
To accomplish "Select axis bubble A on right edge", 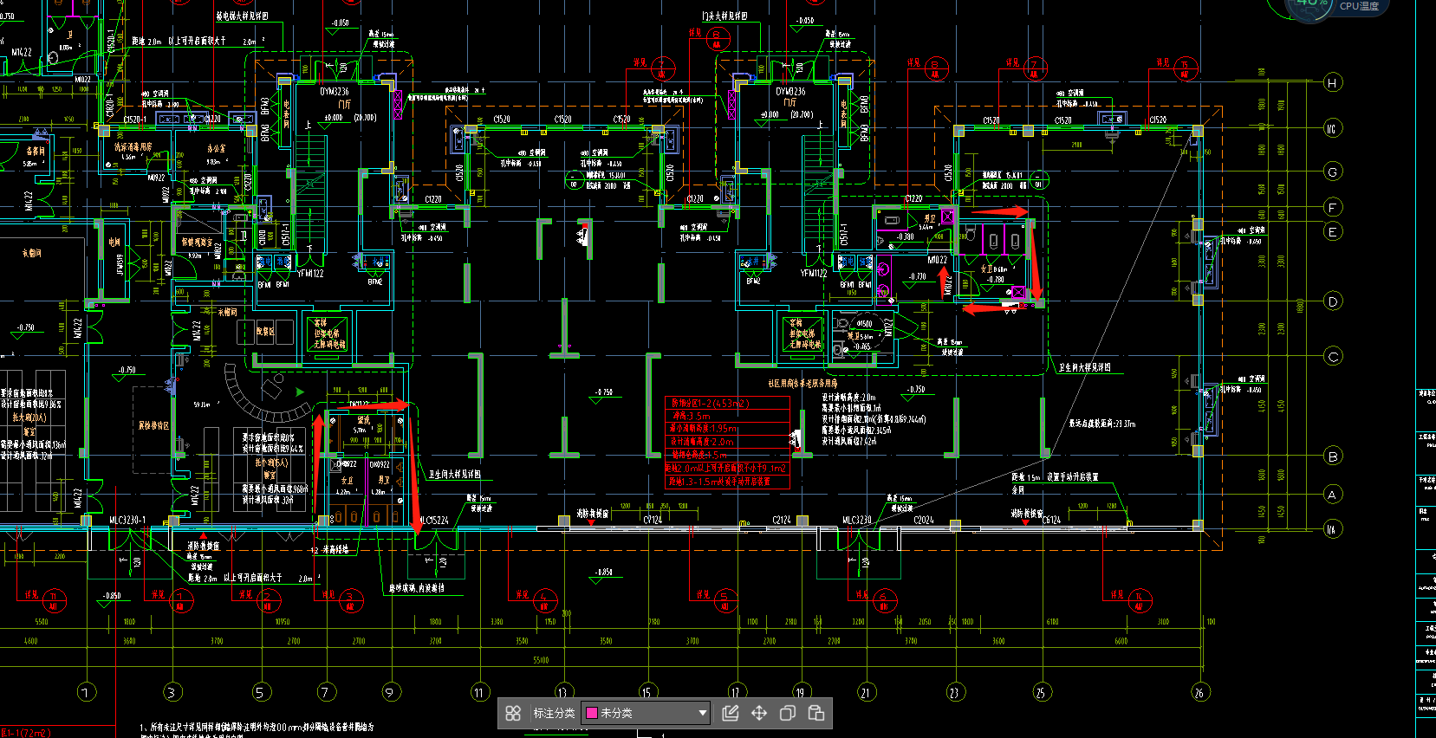I will (1333, 495).
